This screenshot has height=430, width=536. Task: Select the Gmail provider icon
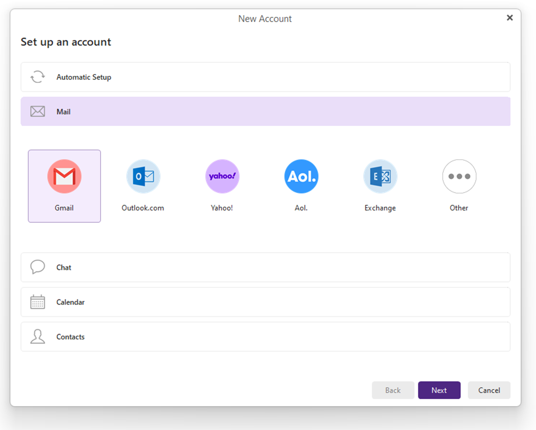tap(65, 176)
